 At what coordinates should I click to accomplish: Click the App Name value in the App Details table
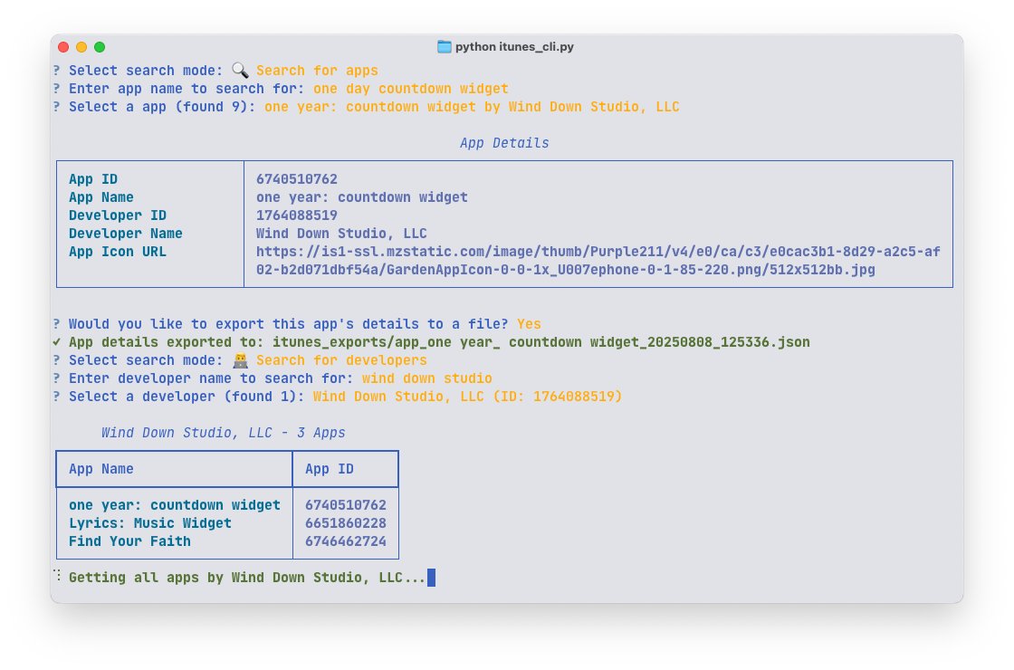pos(361,197)
